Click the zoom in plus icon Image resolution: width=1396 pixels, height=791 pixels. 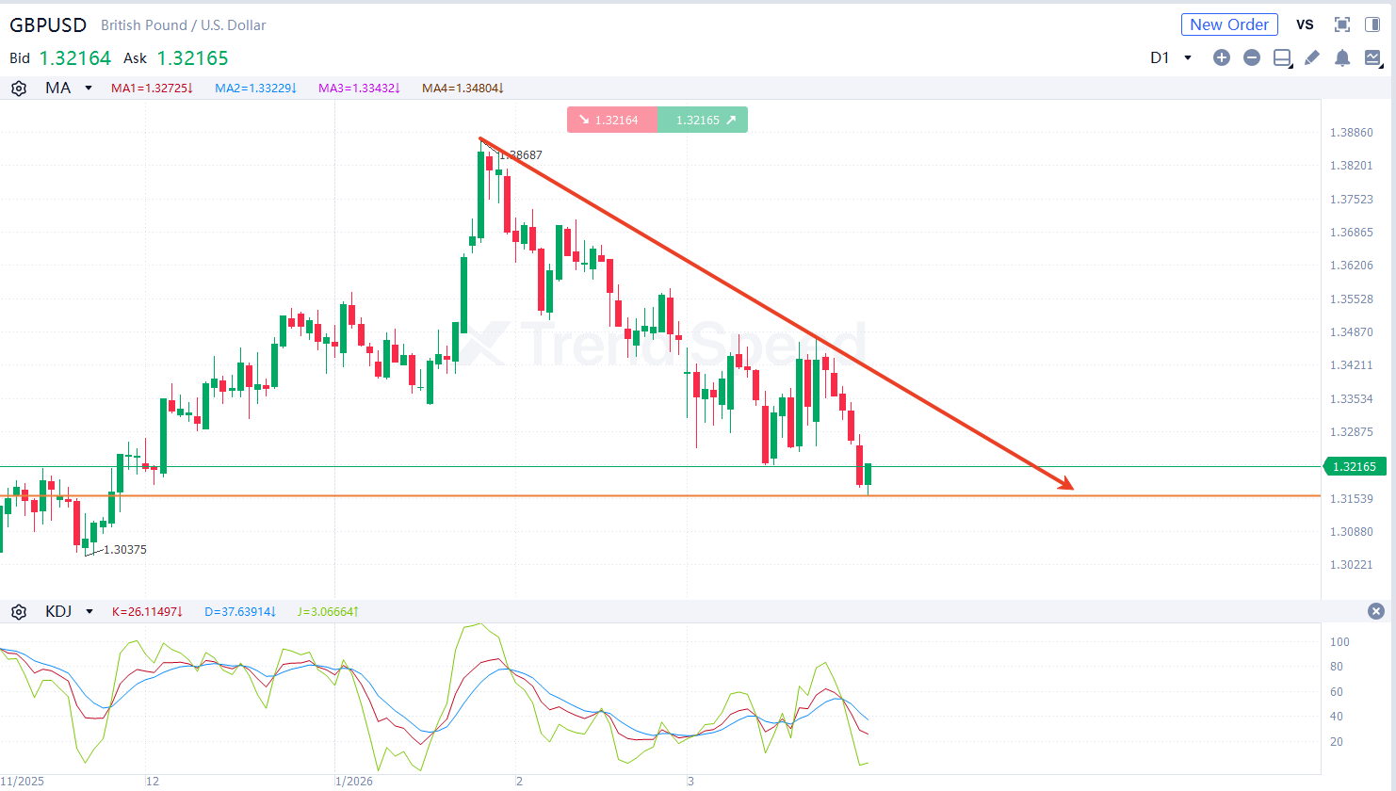1222,57
